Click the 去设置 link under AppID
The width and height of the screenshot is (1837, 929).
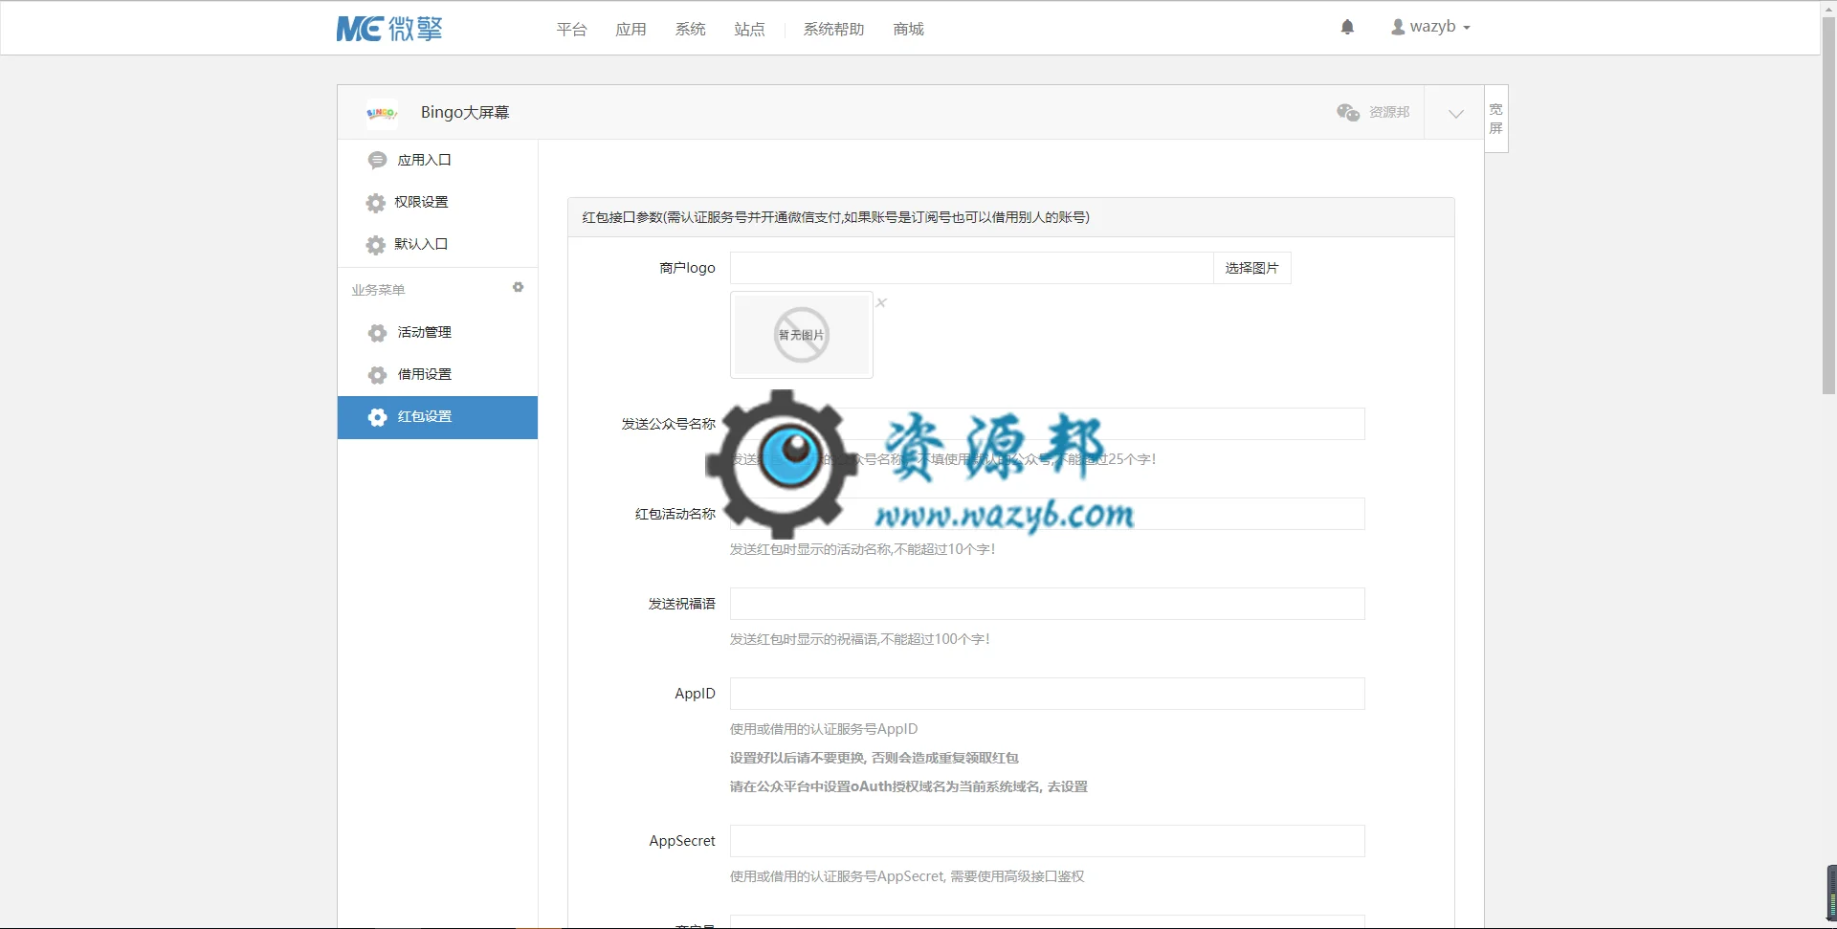pyautogui.click(x=1068, y=786)
